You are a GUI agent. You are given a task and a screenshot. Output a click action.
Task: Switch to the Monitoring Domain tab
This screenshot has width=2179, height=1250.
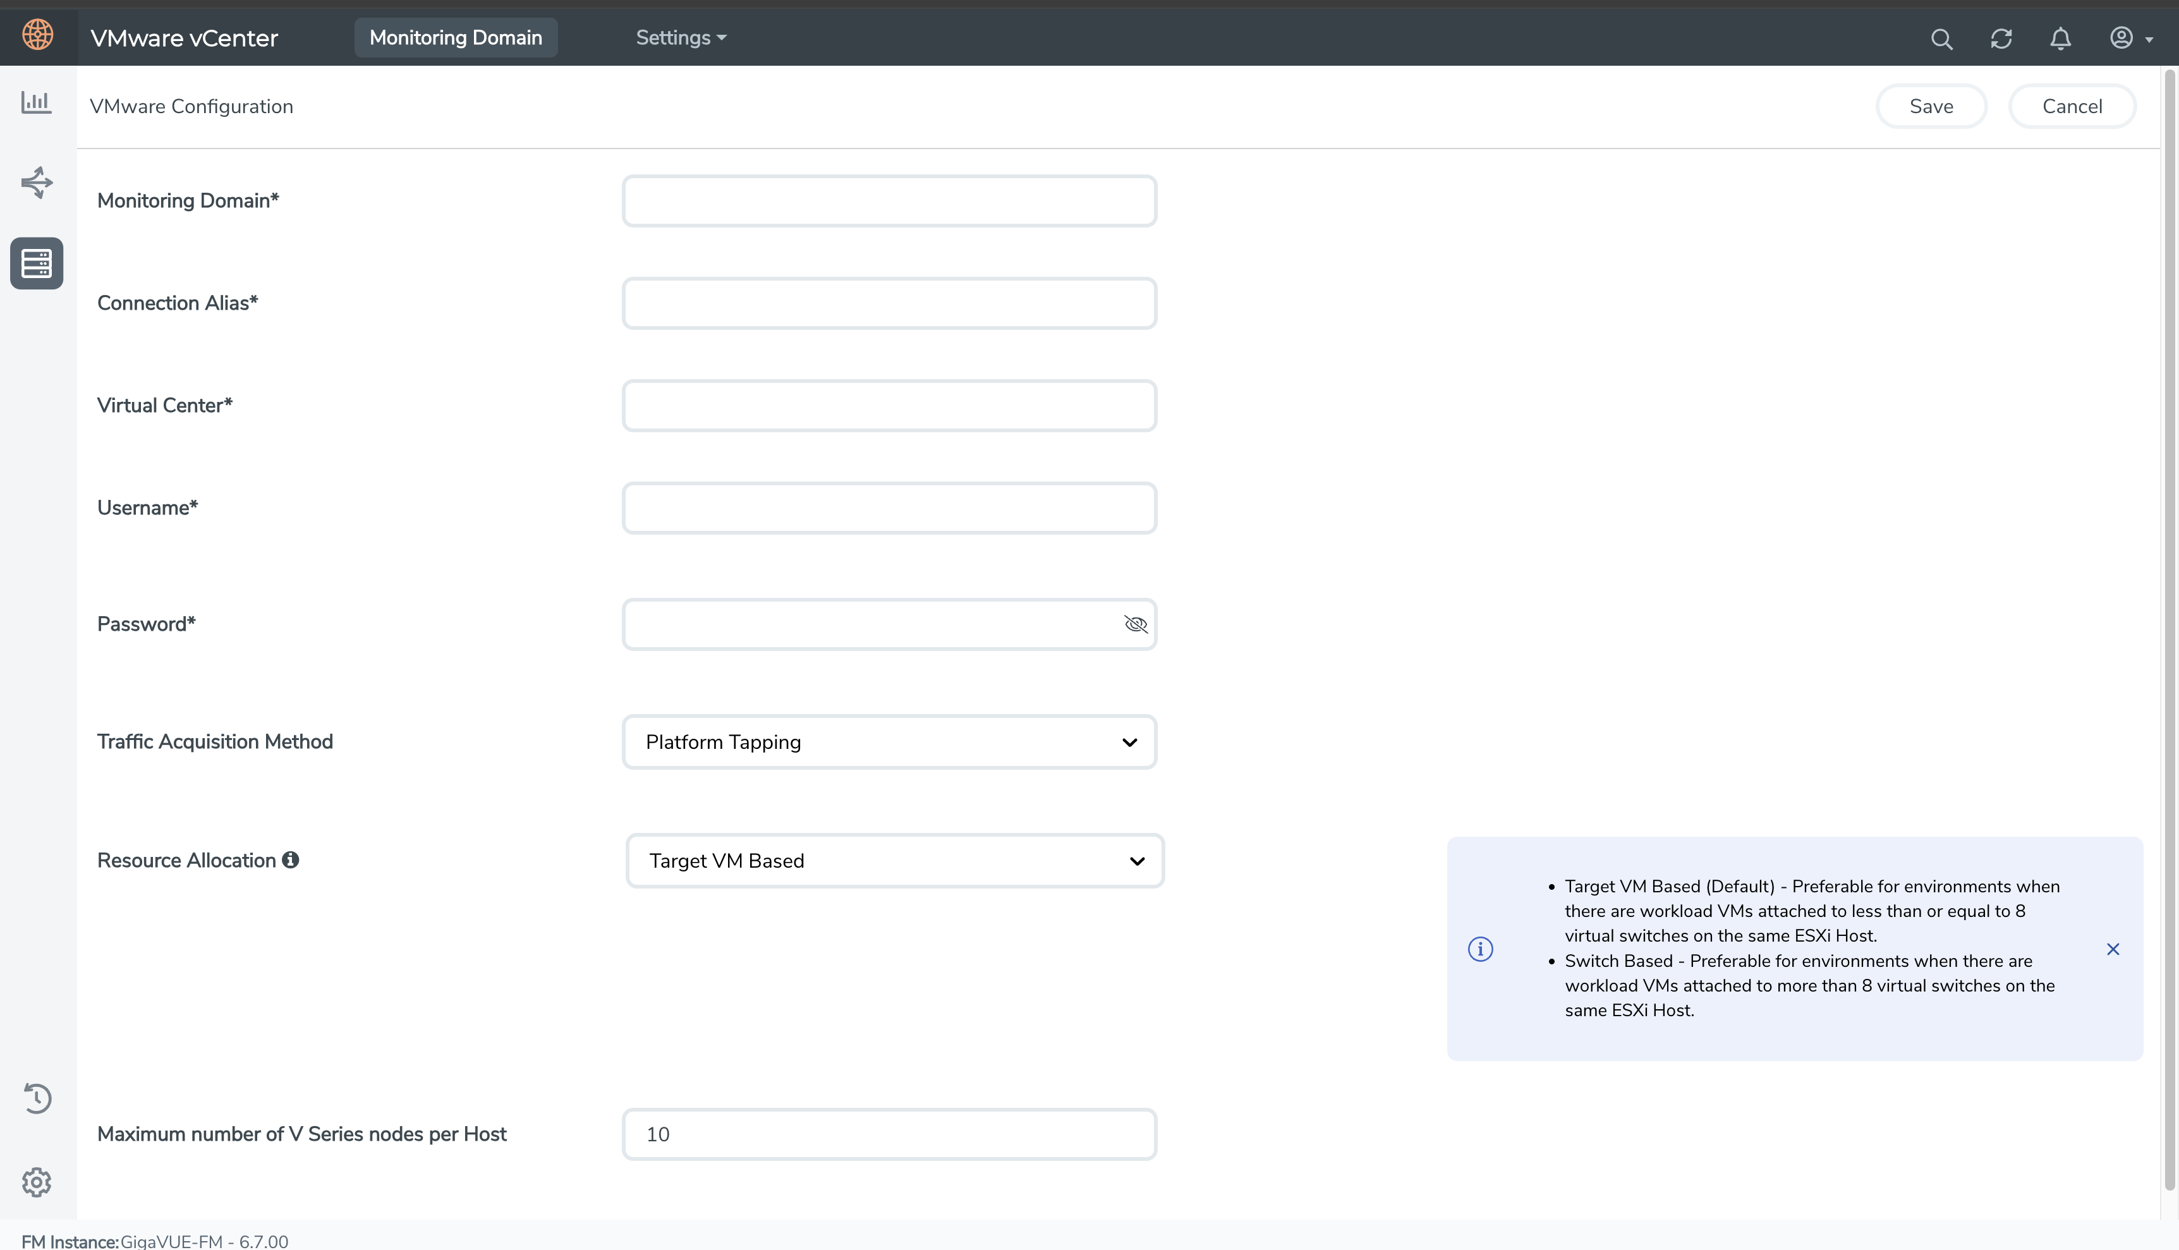455,38
